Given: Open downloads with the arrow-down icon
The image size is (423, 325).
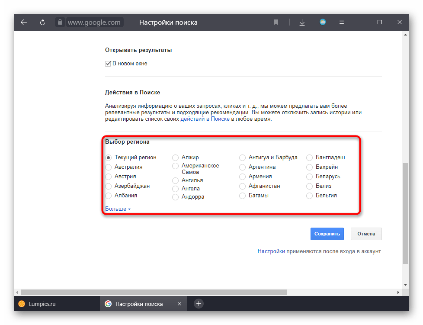Looking at the screenshot, I should pyautogui.click(x=302, y=22).
